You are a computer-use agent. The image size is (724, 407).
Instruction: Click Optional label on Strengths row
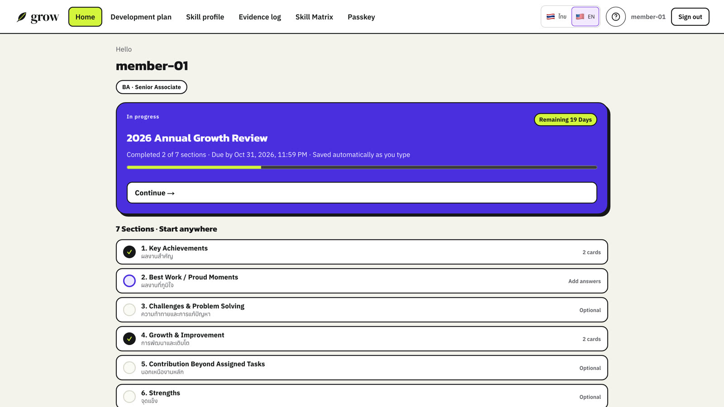point(590,397)
